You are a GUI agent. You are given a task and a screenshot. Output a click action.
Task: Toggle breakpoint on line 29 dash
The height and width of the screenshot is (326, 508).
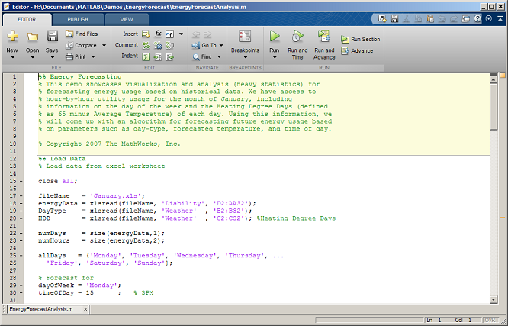(20, 285)
